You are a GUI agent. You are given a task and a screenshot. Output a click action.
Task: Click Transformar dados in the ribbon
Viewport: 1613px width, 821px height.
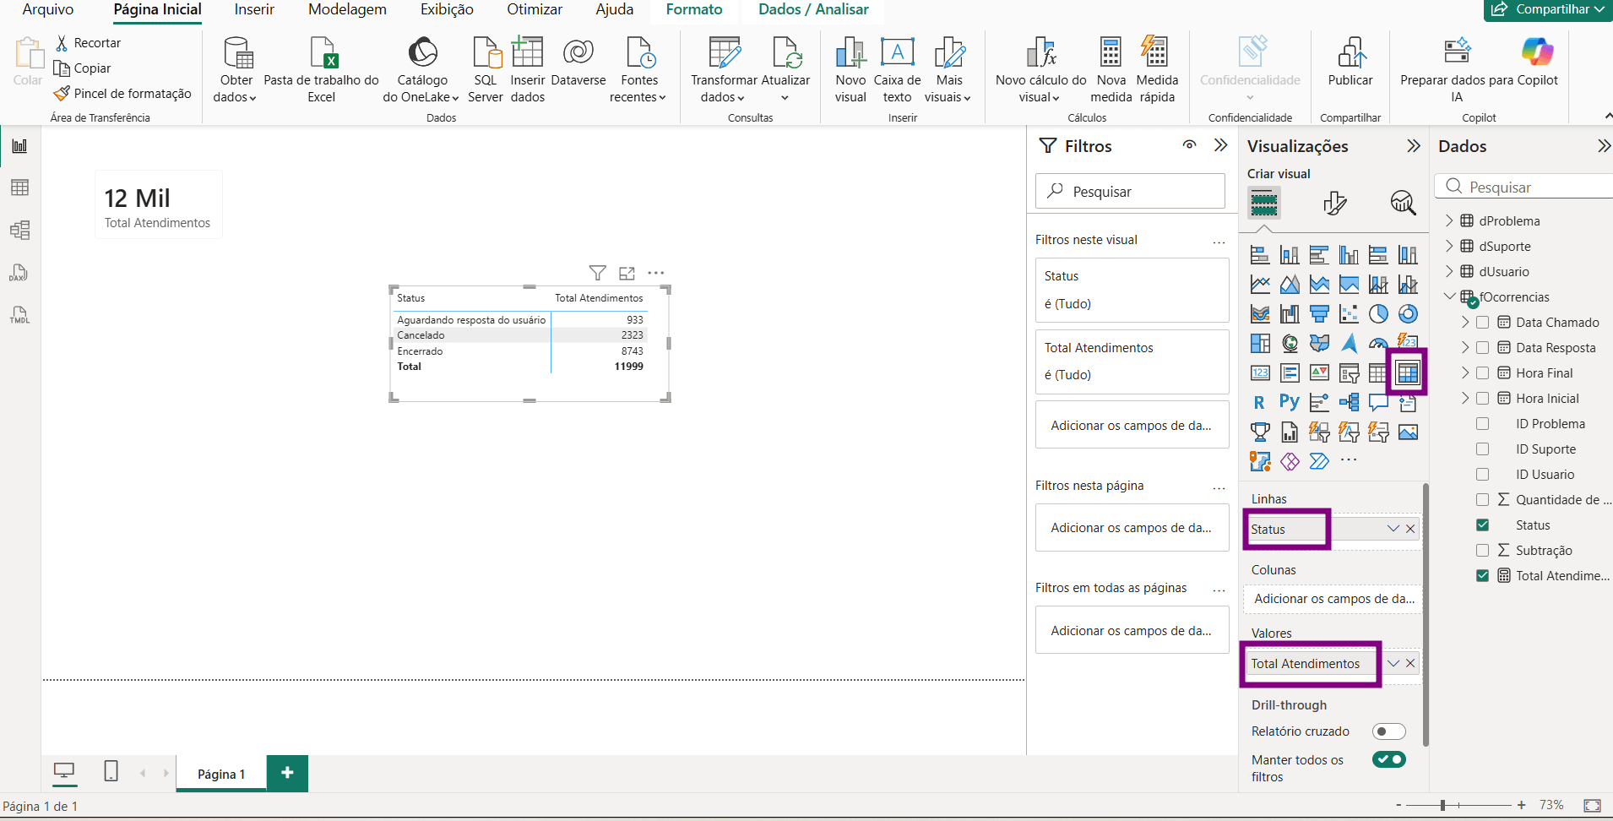tap(724, 70)
